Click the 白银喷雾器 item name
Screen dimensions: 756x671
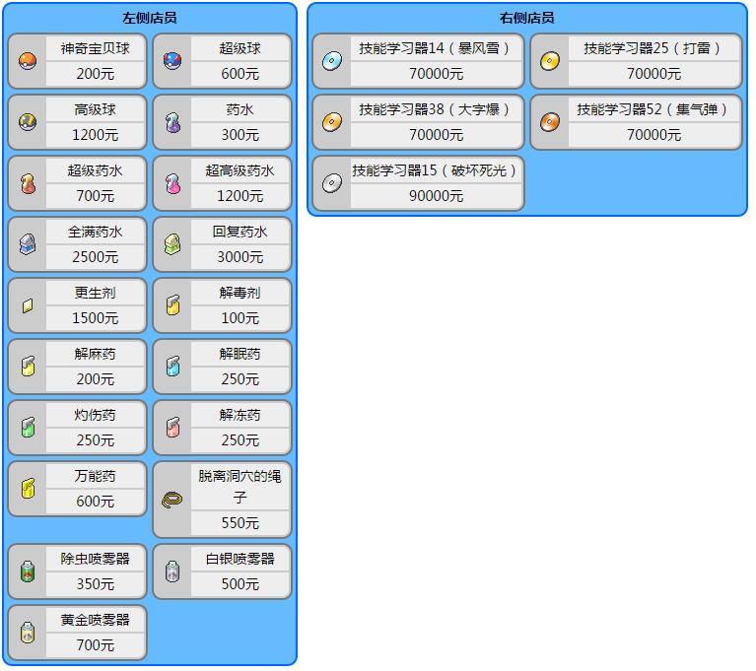[x=241, y=559]
